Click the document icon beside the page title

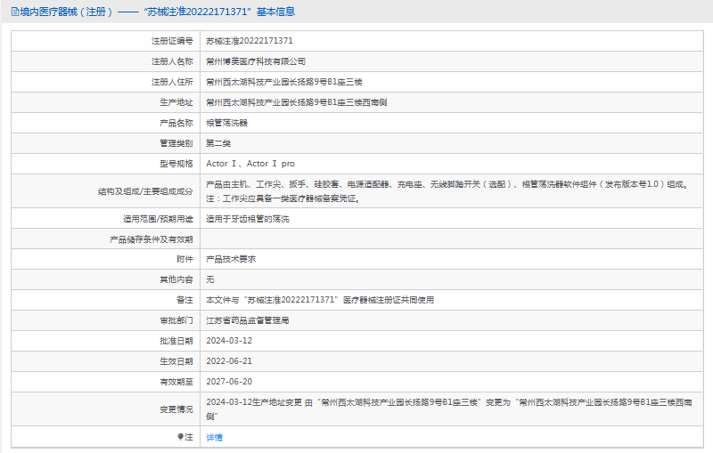coord(15,12)
